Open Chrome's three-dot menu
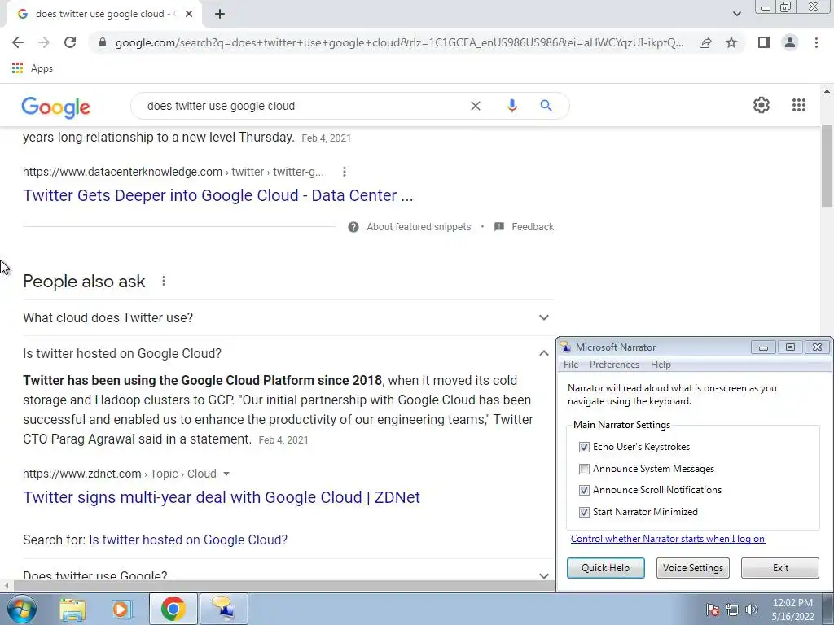The height and width of the screenshot is (625, 834). click(816, 42)
